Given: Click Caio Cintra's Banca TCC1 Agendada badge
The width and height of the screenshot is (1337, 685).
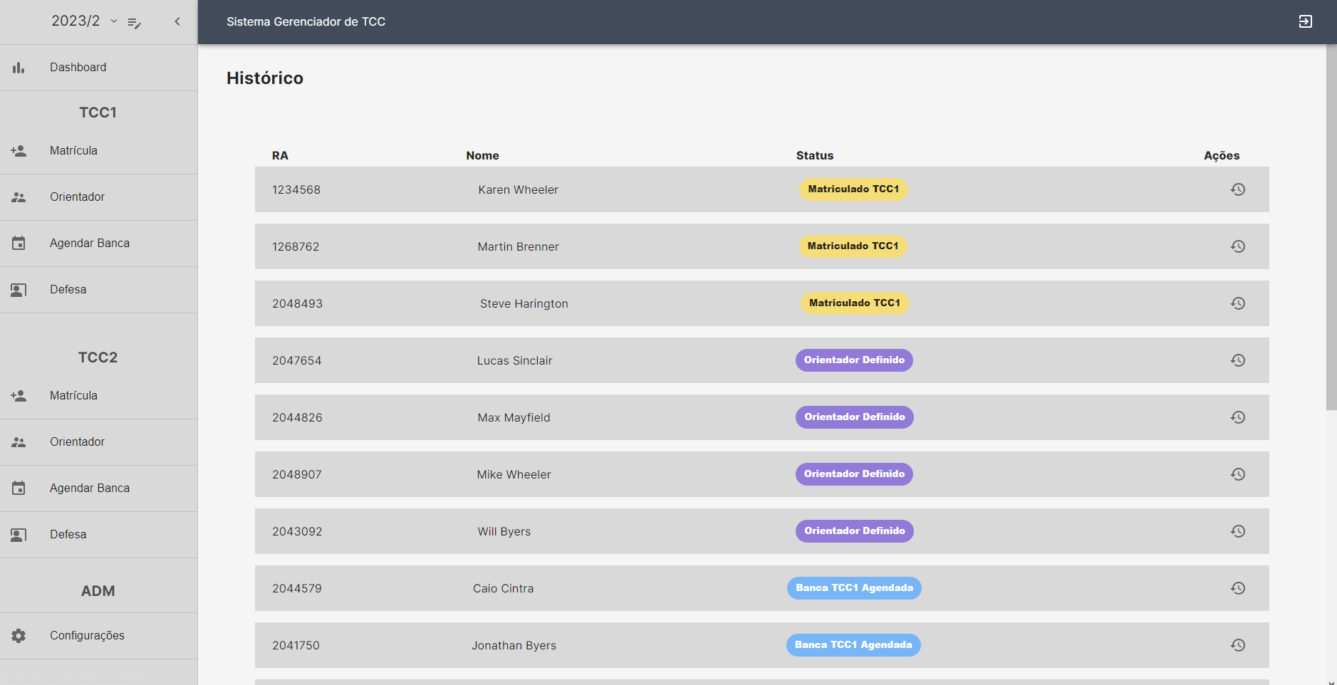Looking at the screenshot, I should click(x=854, y=588).
